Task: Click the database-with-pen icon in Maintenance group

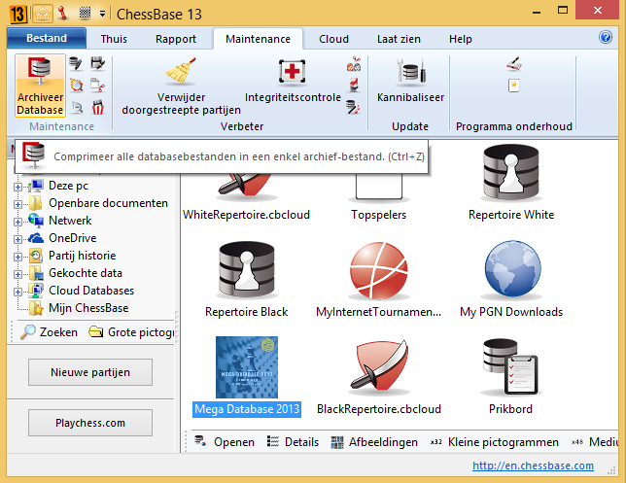Action: (76, 63)
